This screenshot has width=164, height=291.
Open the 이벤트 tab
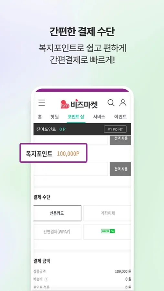[120, 117]
